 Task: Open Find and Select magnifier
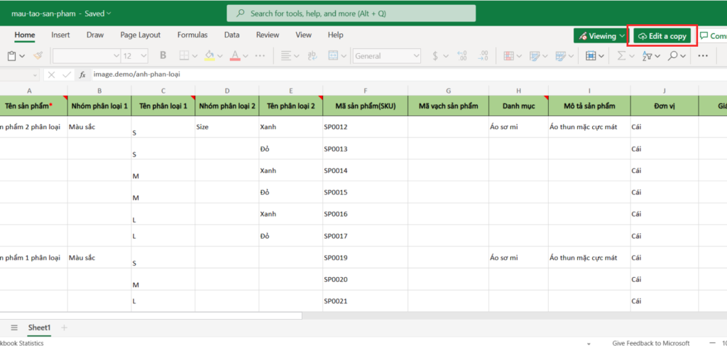[x=672, y=56]
